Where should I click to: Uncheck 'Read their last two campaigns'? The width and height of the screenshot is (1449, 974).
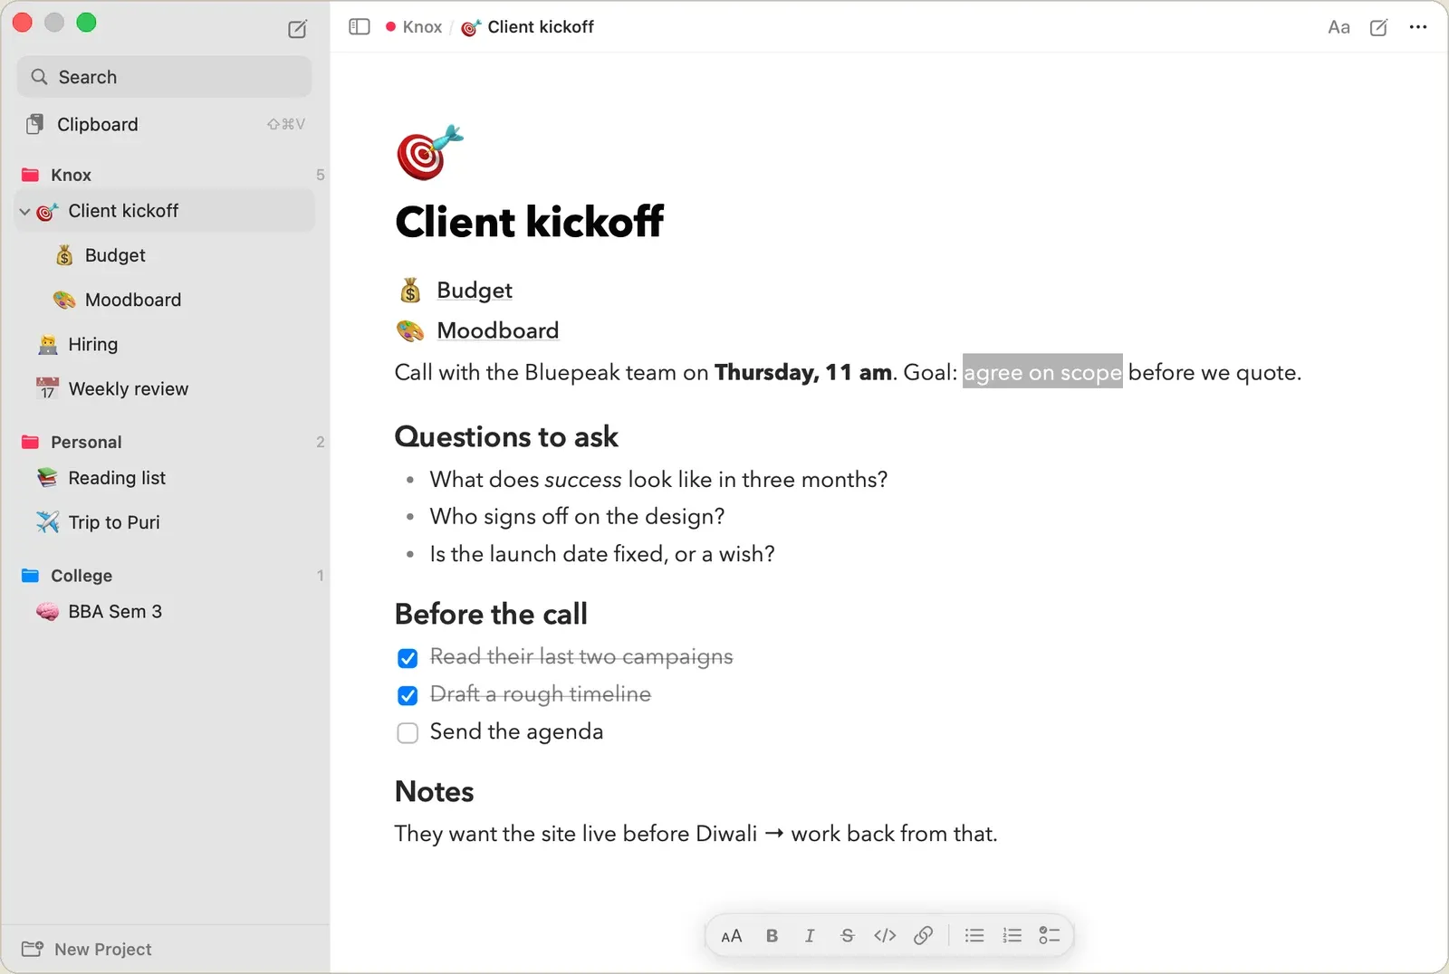click(x=408, y=658)
